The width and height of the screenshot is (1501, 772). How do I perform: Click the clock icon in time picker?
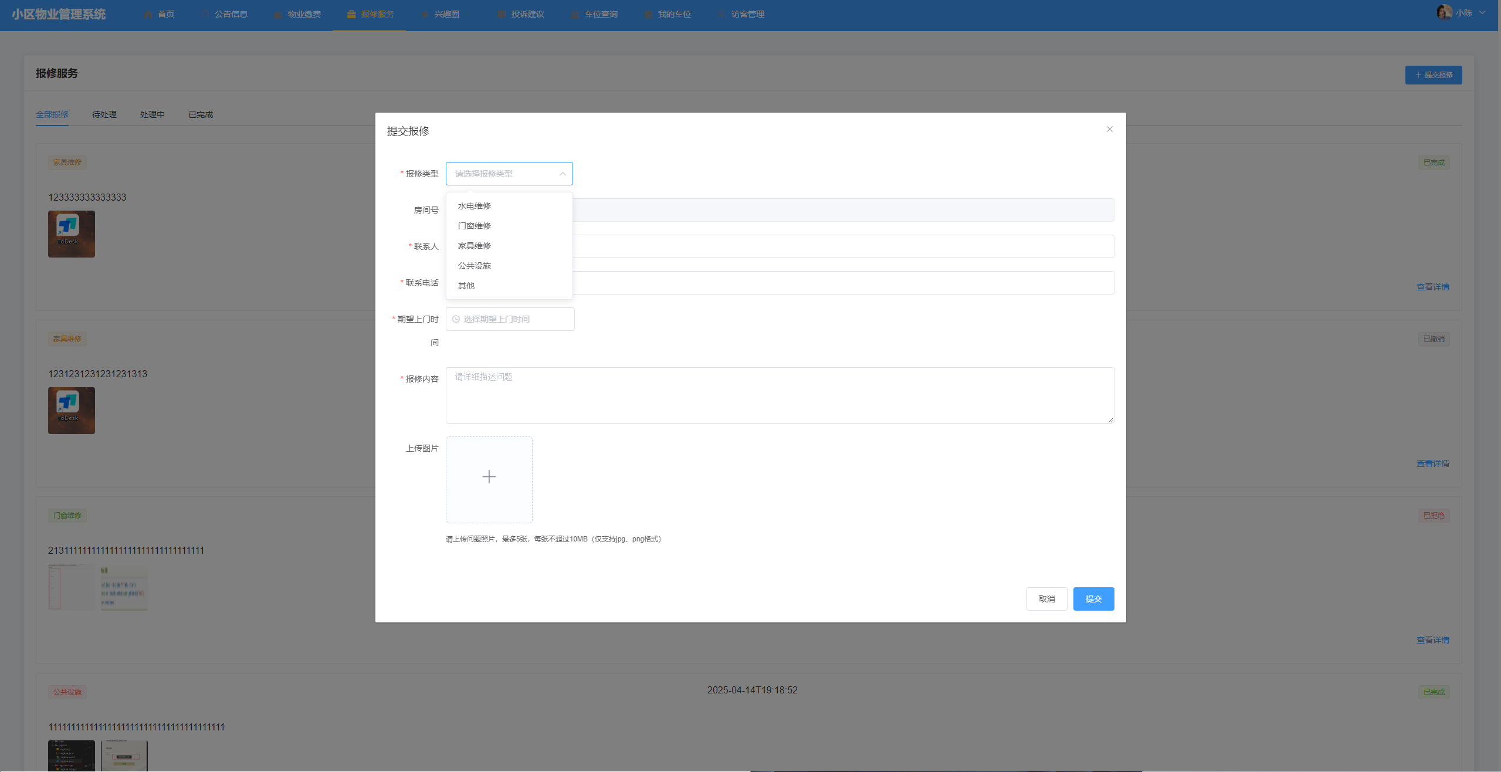tap(456, 319)
